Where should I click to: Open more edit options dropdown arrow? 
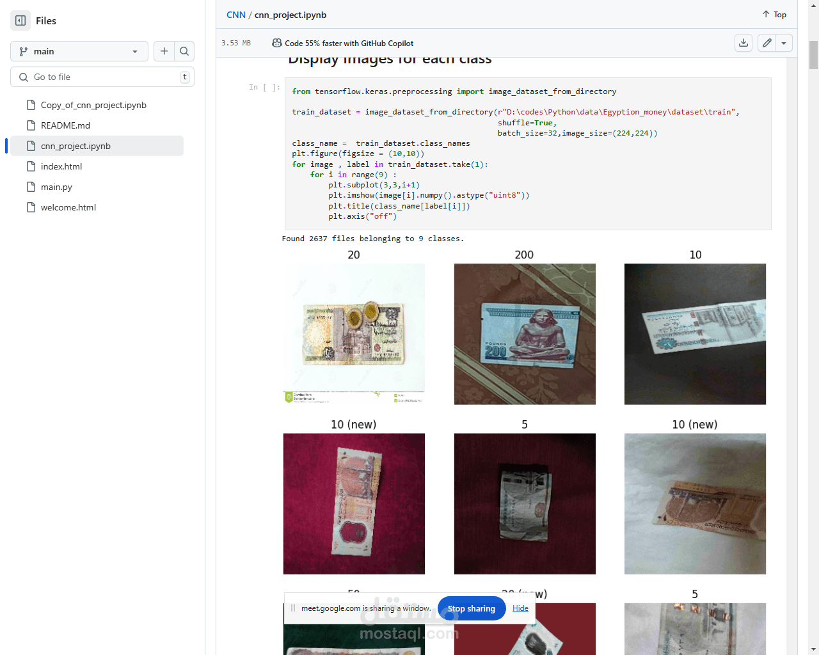tap(784, 43)
